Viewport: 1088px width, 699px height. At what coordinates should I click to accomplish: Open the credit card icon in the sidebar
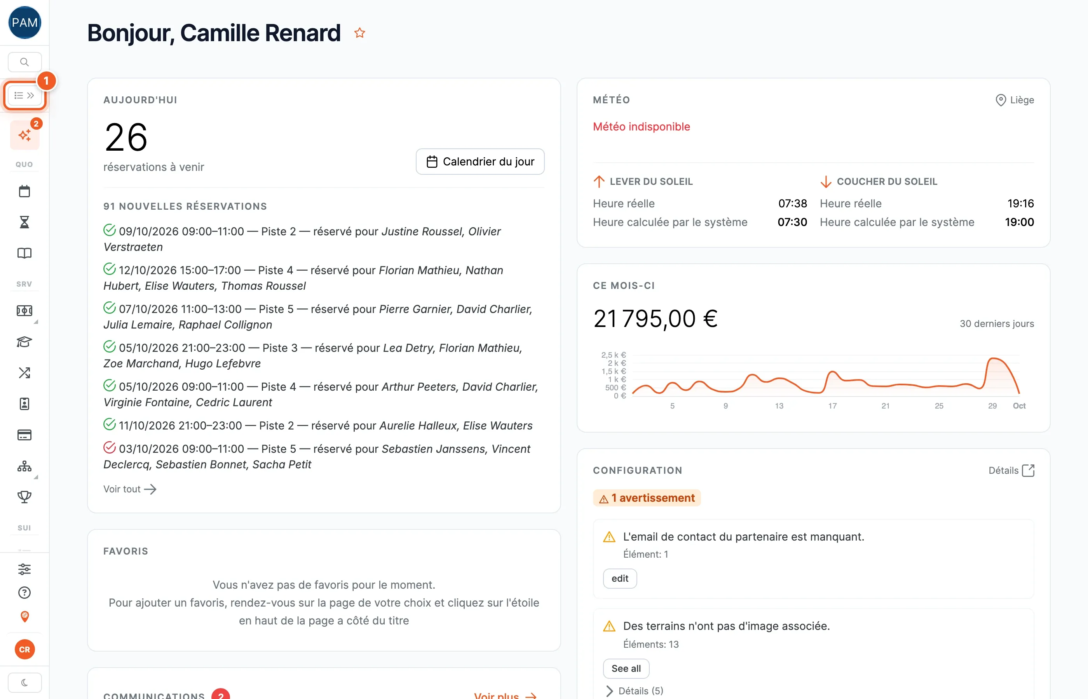24,435
